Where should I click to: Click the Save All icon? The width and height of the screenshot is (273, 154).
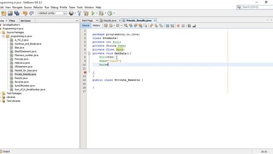coord(17,13)
